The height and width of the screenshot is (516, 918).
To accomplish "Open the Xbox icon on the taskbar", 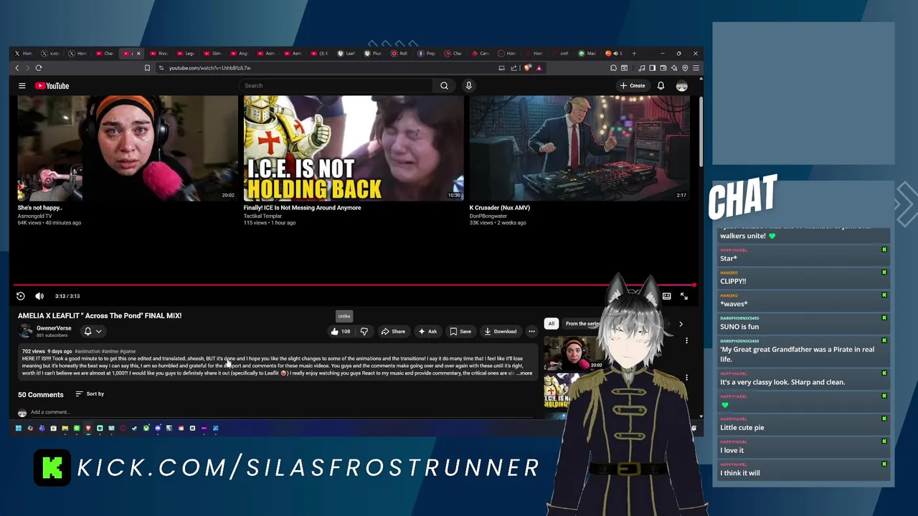I will pyautogui.click(x=146, y=428).
